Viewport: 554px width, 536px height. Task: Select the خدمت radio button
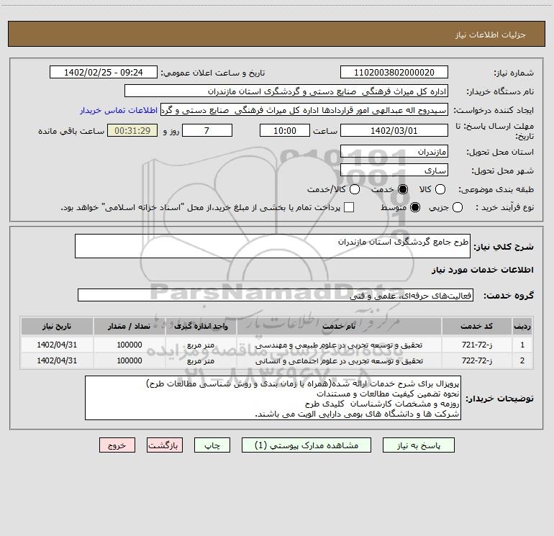pyautogui.click(x=403, y=189)
